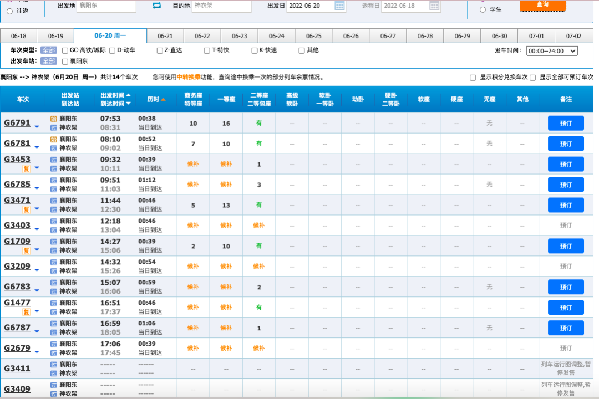Book train G1709 with 预订 button
599x399 pixels.
tap(566, 246)
